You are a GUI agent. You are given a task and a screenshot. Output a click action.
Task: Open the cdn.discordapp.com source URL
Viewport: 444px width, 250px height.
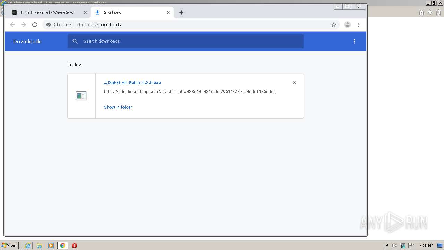pos(190,92)
